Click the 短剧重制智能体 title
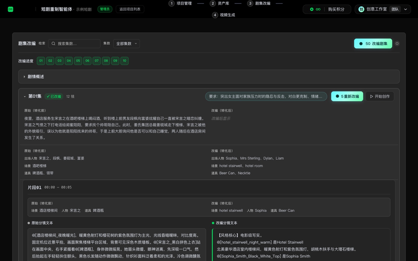This screenshot has height=261, width=418. pos(57,9)
